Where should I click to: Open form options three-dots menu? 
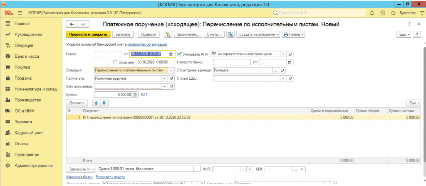click(x=409, y=24)
